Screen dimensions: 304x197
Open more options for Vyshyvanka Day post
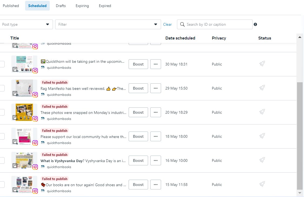(155, 160)
